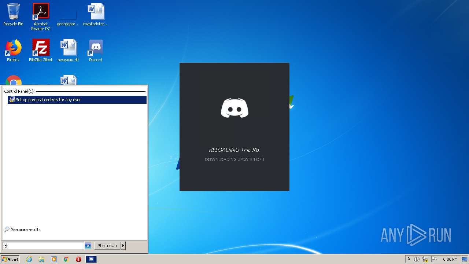Select the georgepor... desktop file

[x=68, y=15]
